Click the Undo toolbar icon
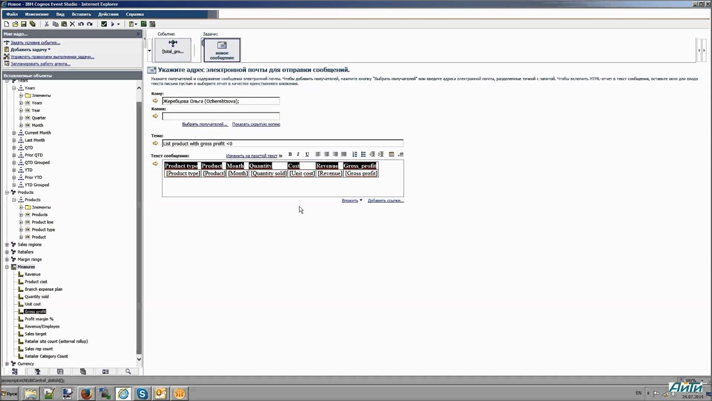 [x=81, y=24]
